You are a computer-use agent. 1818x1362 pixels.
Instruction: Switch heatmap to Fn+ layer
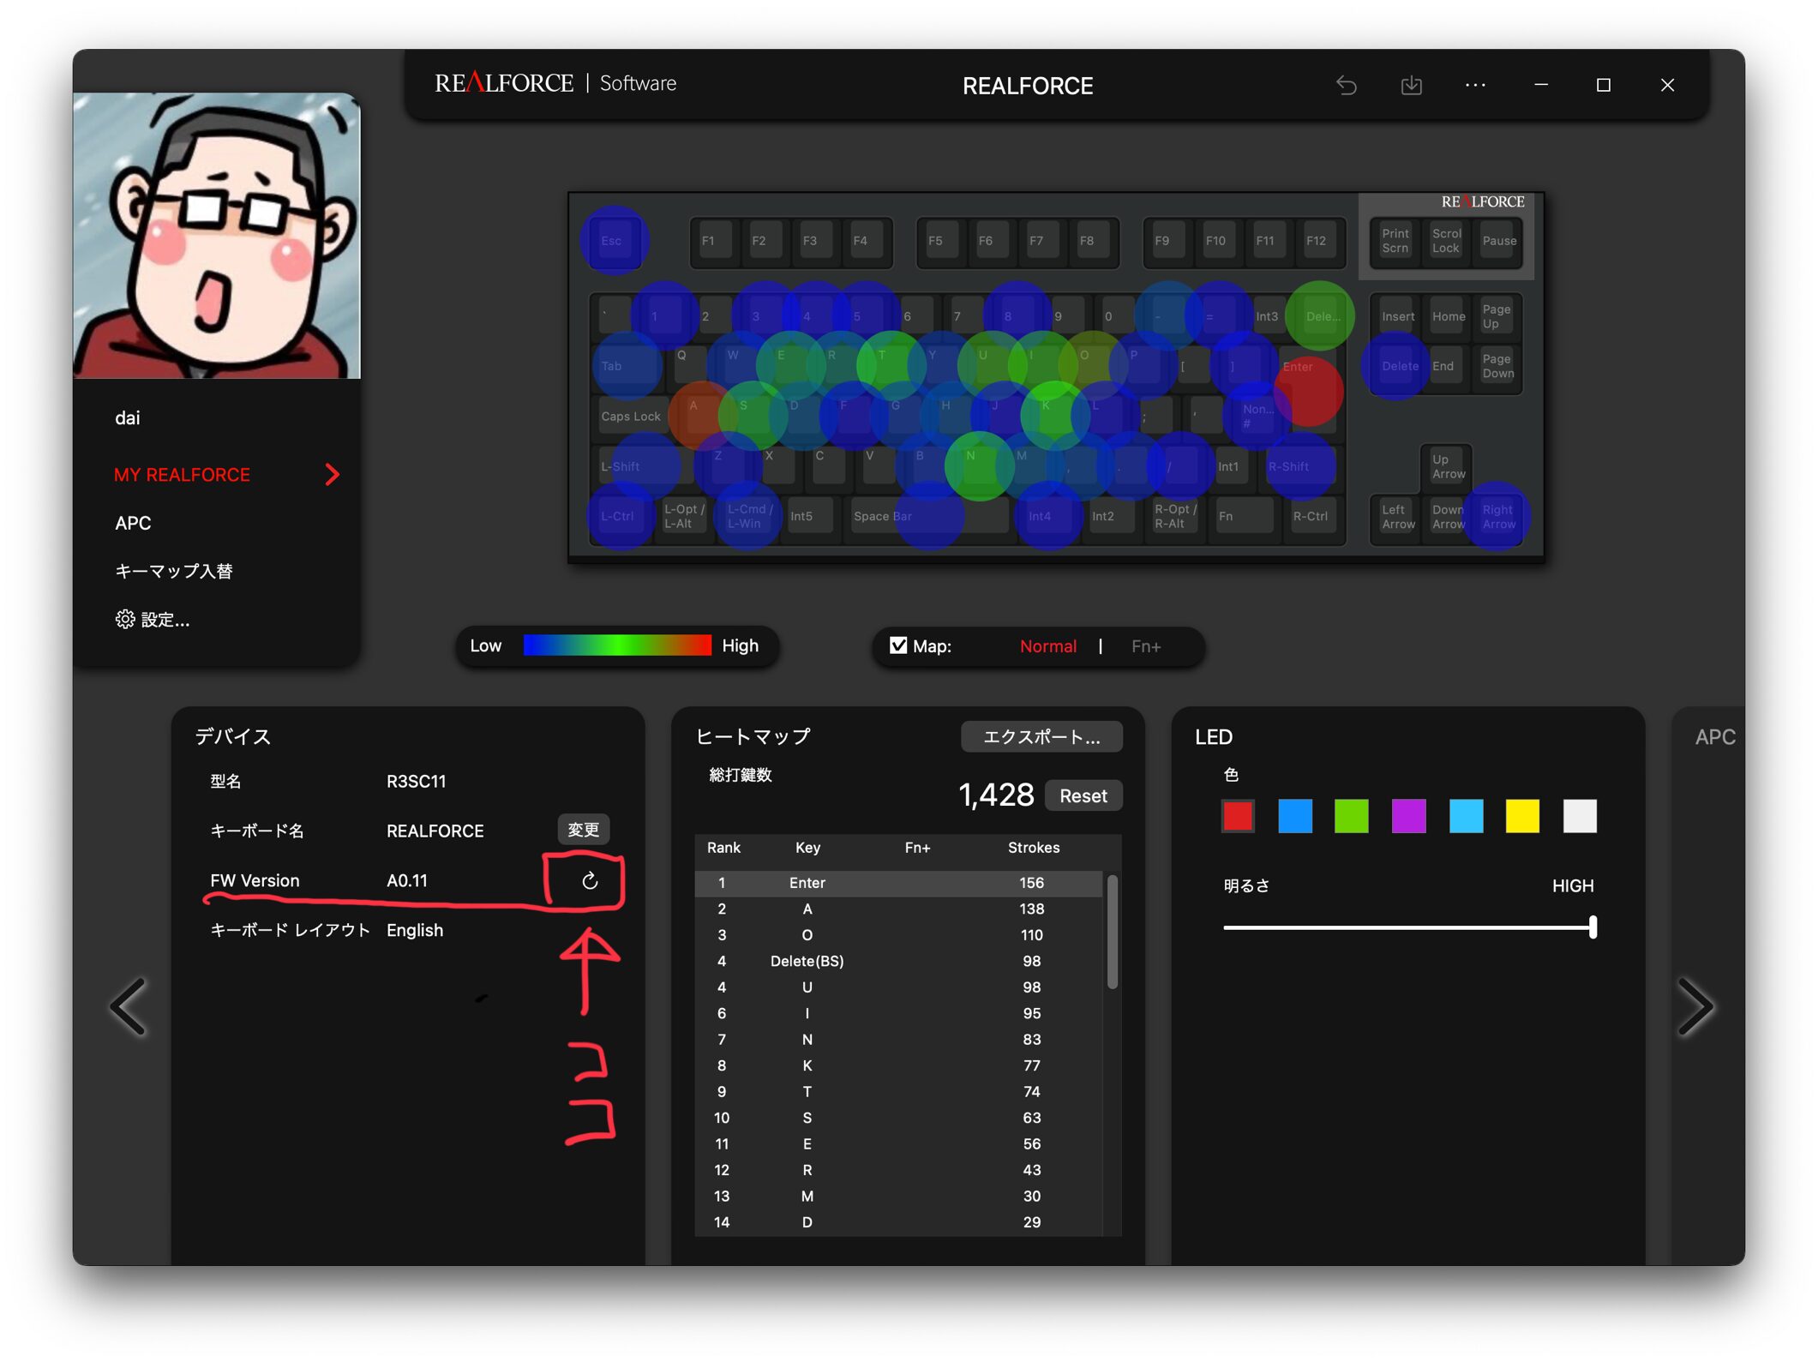1145,646
